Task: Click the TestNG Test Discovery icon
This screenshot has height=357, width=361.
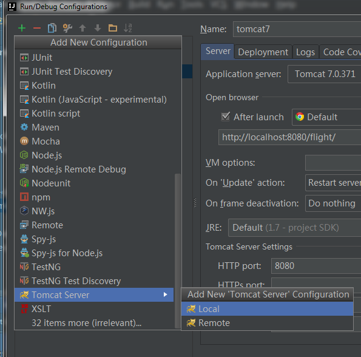Action: [24, 280]
